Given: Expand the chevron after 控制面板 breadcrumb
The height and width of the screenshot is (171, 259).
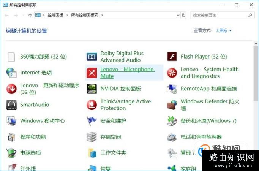Looking at the screenshot, I should (x=67, y=15).
